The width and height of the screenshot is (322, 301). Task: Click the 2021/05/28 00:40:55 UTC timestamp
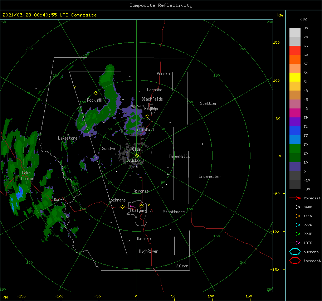point(49,15)
